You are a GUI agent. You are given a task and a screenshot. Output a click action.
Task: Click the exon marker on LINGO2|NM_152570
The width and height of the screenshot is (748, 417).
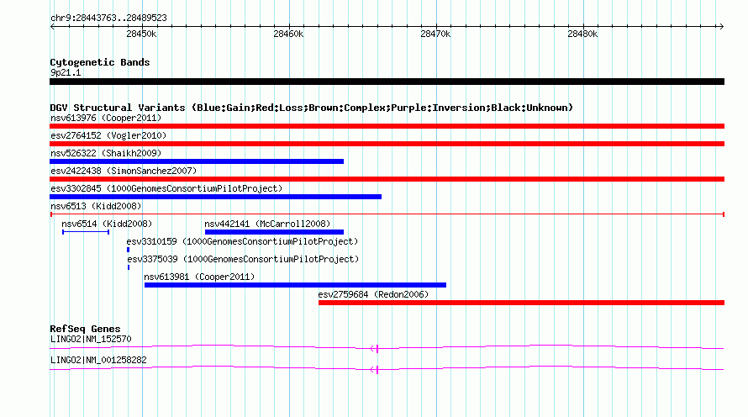coord(377,349)
